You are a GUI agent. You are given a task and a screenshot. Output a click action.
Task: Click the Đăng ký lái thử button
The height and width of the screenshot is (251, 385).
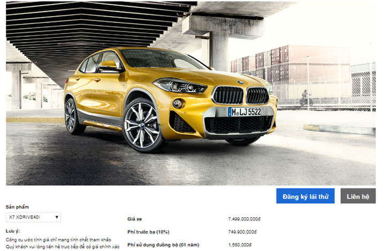[x=305, y=196]
